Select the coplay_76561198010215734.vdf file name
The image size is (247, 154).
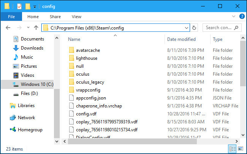[x=107, y=130]
